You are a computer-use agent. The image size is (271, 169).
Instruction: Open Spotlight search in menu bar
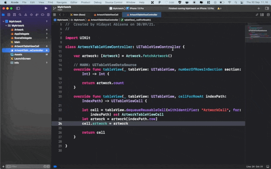point(236,2)
